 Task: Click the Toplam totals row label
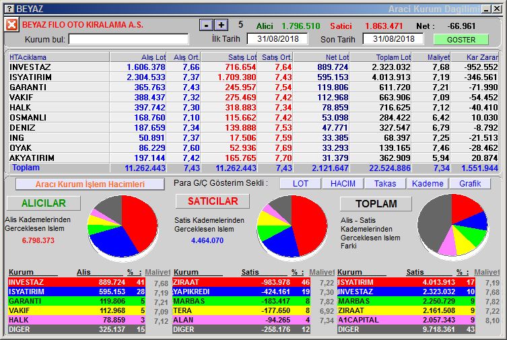(x=26, y=168)
